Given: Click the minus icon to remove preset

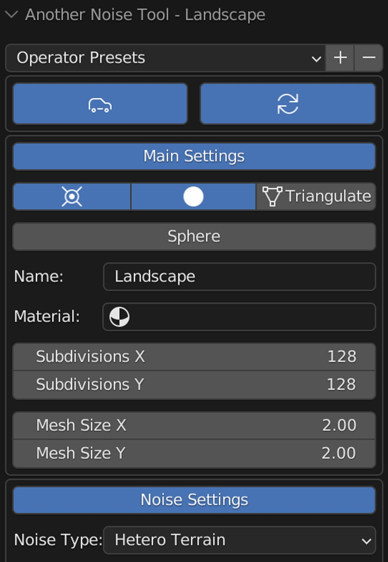Looking at the screenshot, I should [x=369, y=58].
